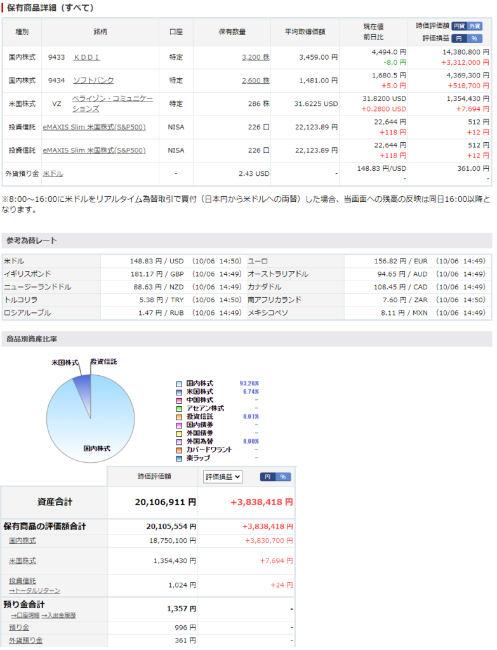Open the ソフトバンク stock detail
This screenshot has height=650, width=497.
tap(94, 81)
